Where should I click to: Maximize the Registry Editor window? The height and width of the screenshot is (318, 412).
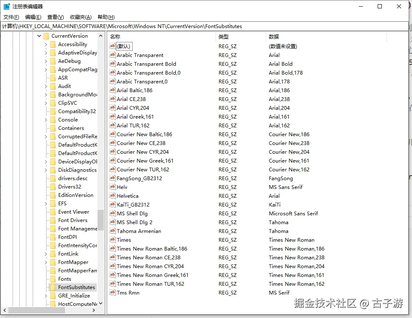tap(380, 6)
